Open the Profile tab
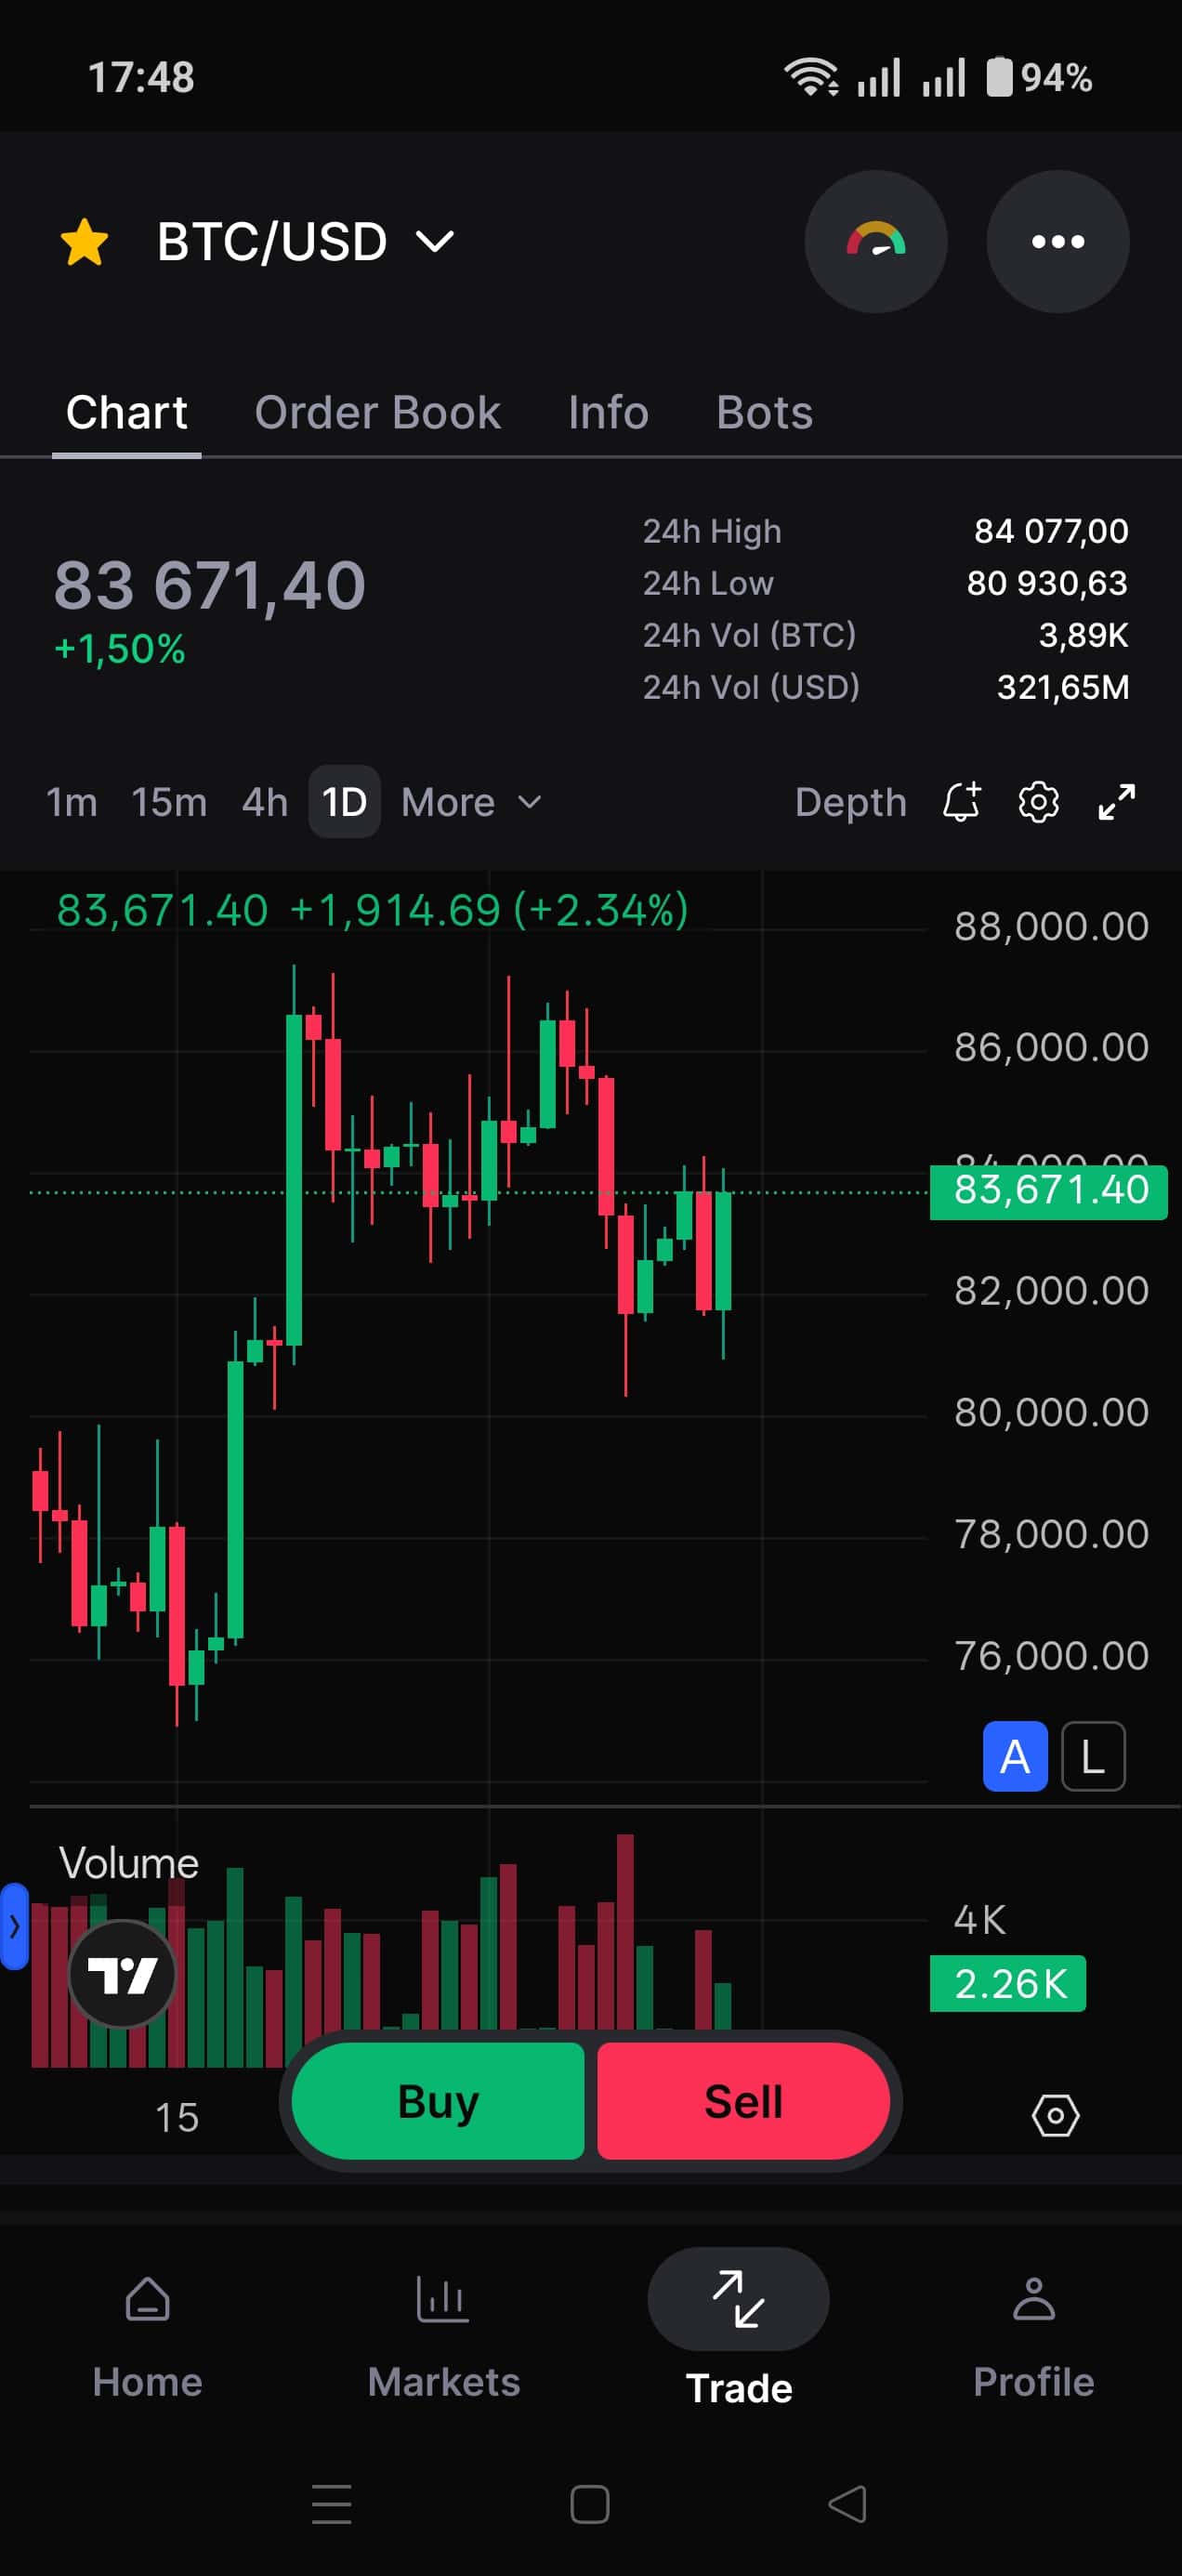Viewport: 1182px width, 2576px height. tap(1033, 2336)
